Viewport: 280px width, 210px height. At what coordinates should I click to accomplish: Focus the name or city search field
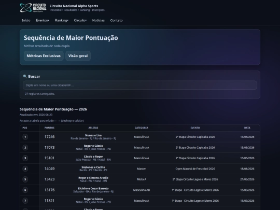click(140, 85)
